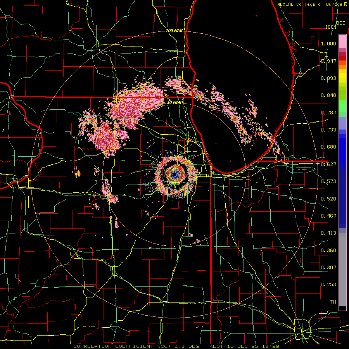Screen dimensions: 349x349
Task: Select the 0.413 legend value
Action: click(328, 233)
